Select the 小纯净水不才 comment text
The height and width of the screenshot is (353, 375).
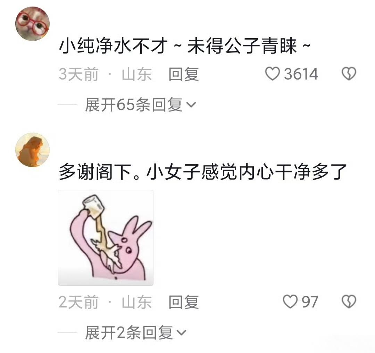tap(184, 46)
